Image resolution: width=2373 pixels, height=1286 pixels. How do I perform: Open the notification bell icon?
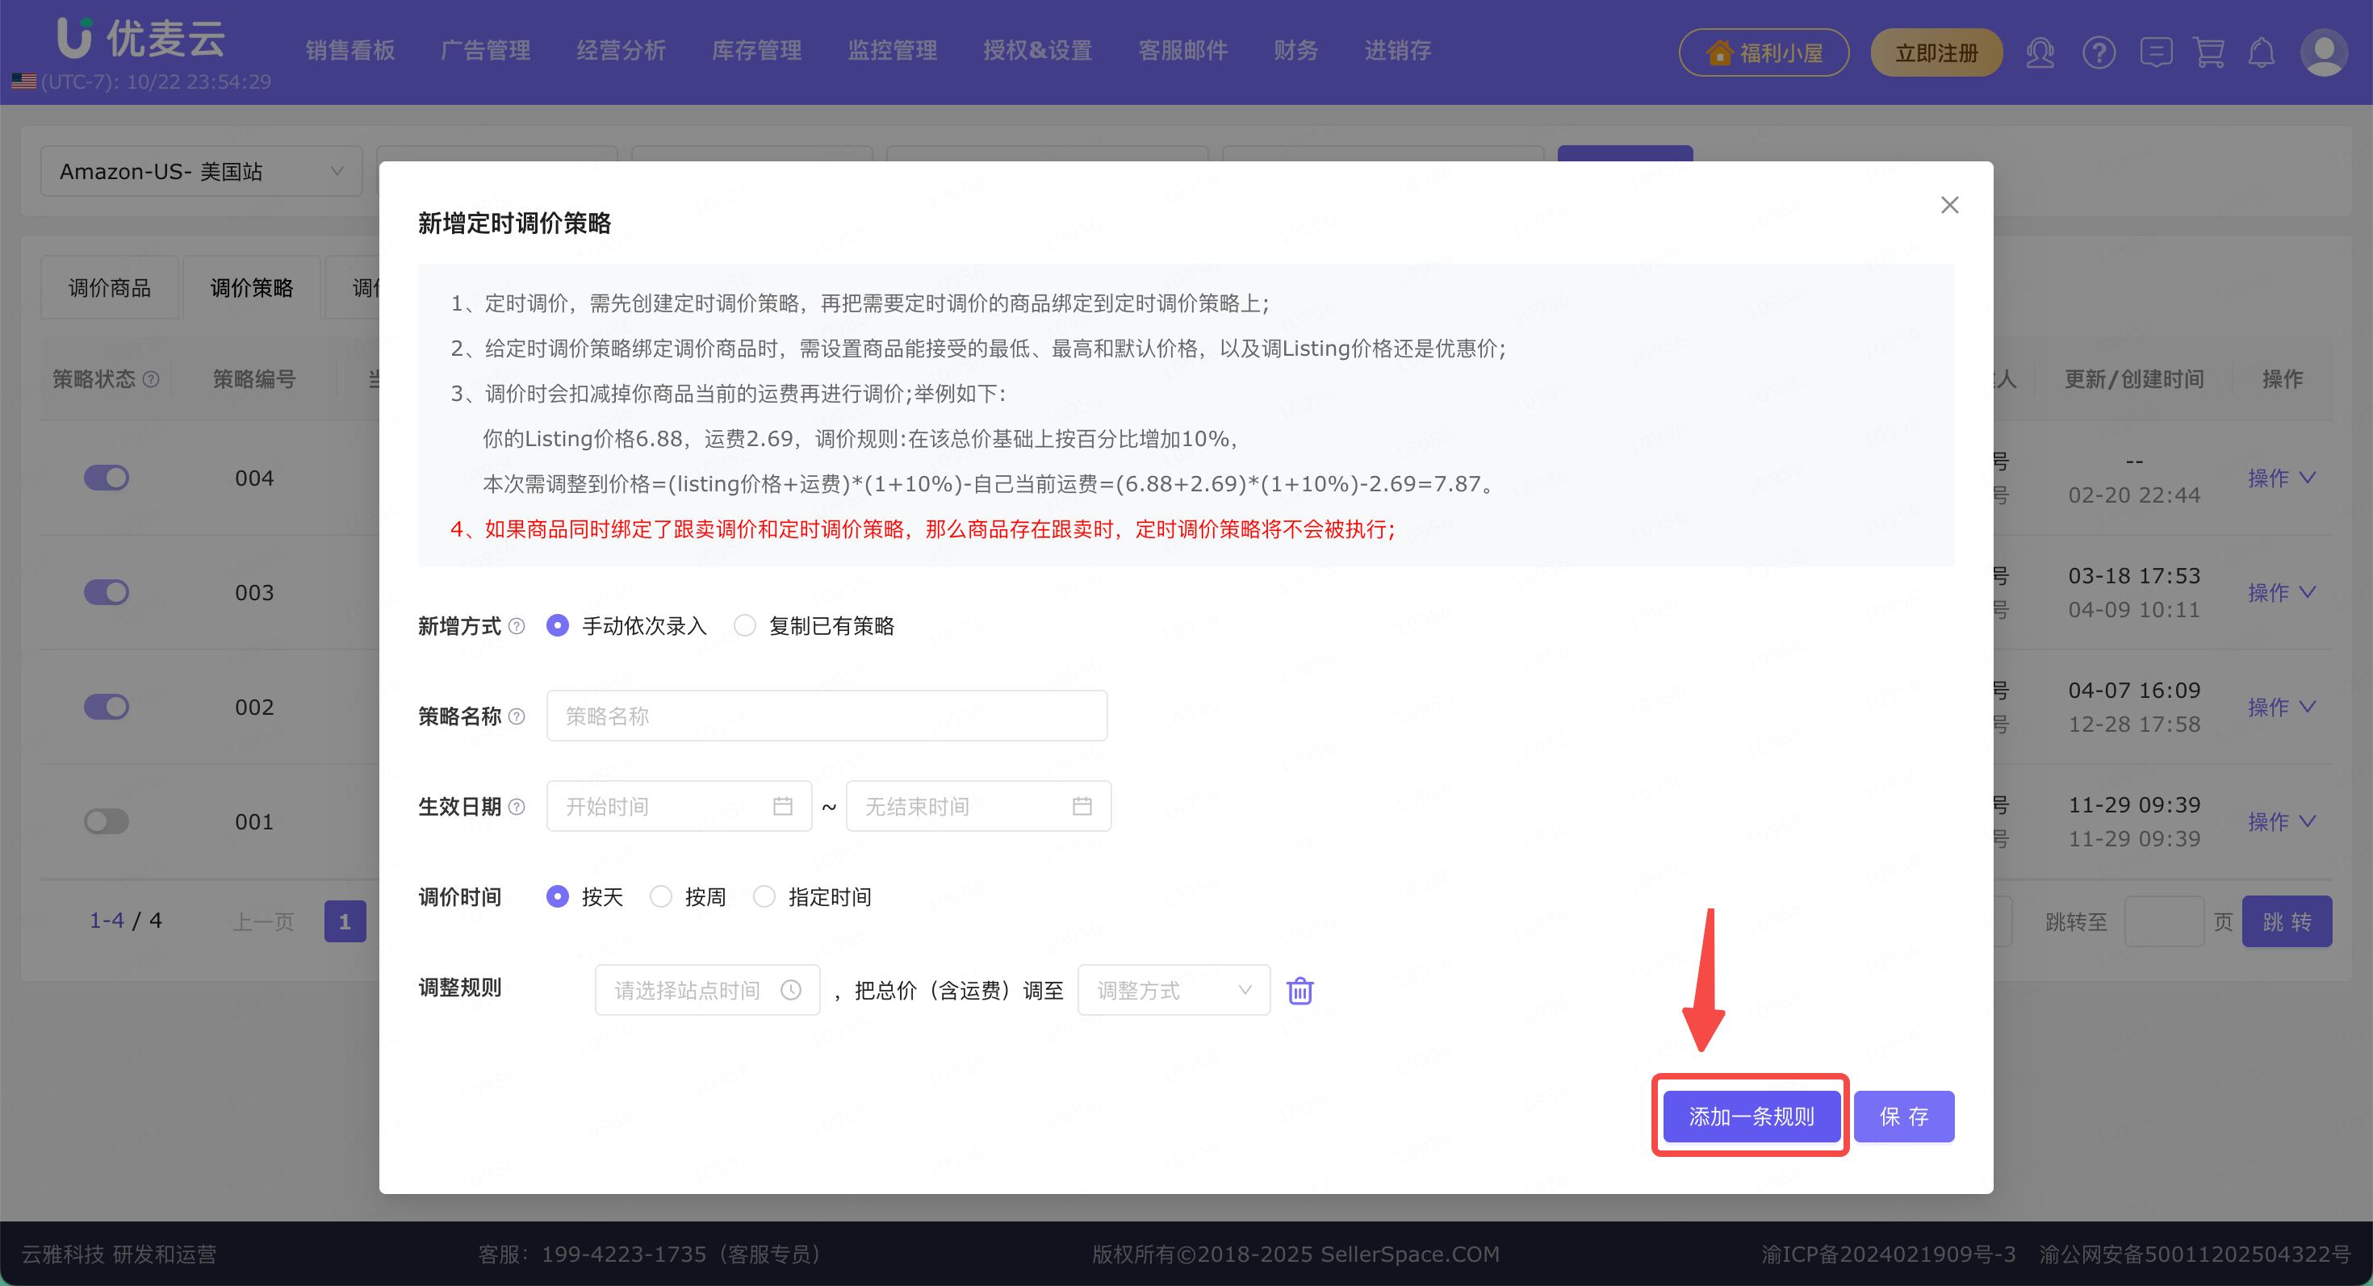(x=2261, y=52)
